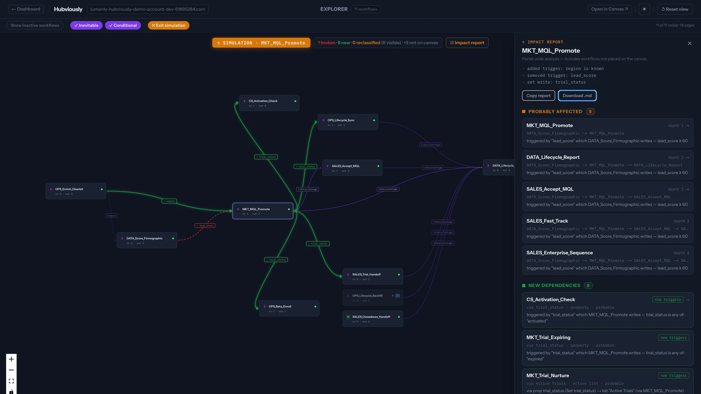The width and height of the screenshot is (701, 394).
Task: Click status dot on OPS_Lifecycle_Sync node
Action: pos(374,120)
